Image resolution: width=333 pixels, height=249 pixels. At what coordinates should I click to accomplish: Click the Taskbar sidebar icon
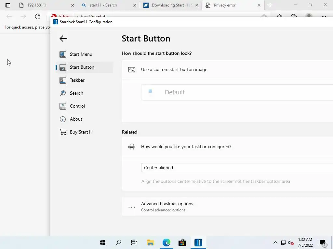click(x=63, y=80)
